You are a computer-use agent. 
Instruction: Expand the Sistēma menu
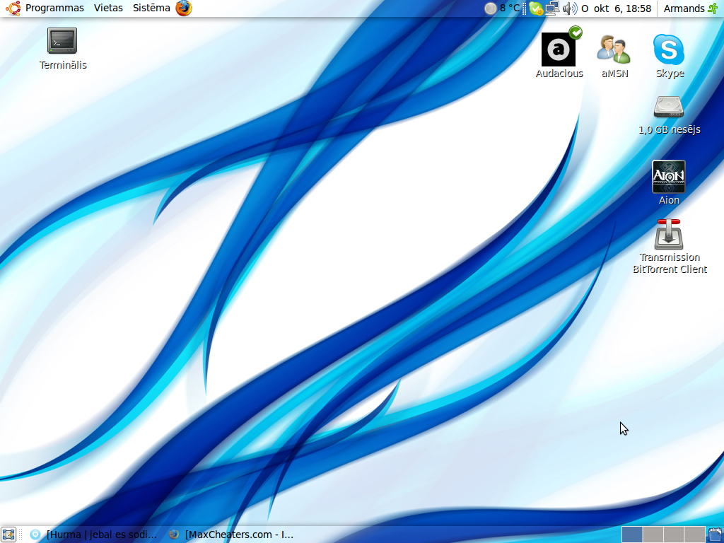(151, 8)
